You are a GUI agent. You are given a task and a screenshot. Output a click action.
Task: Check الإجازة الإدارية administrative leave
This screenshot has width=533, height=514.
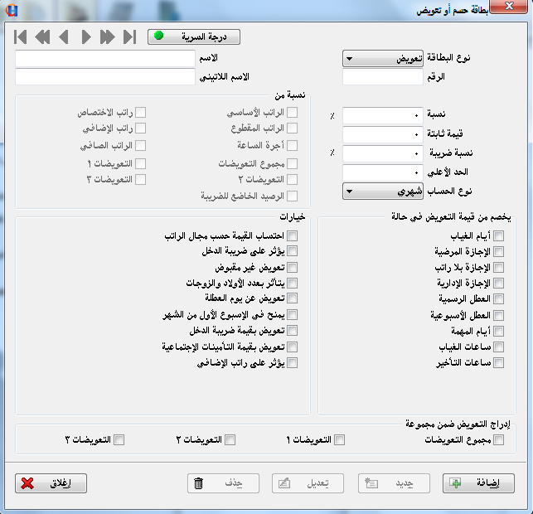[498, 283]
